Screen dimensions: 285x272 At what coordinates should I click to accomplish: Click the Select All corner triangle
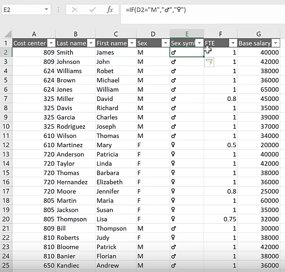click(7, 34)
